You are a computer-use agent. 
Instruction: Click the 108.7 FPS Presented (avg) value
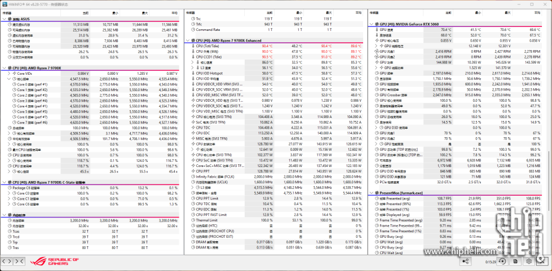pyautogui.click(x=444, y=198)
